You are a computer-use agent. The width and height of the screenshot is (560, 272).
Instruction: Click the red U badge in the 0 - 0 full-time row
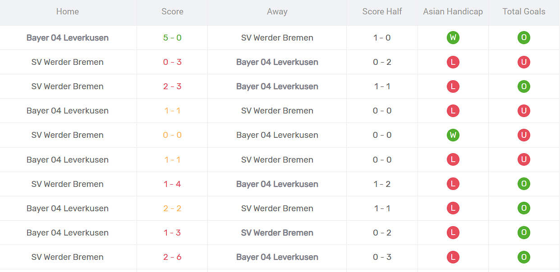click(x=523, y=135)
